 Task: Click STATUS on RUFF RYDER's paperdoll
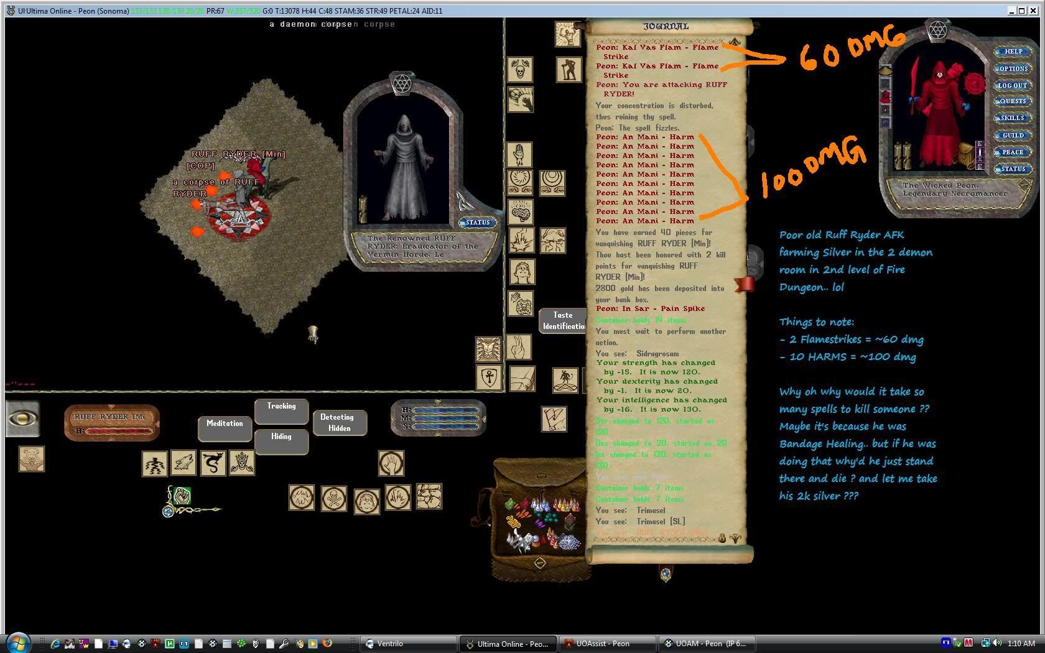(x=478, y=223)
